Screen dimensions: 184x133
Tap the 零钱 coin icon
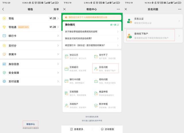click(4, 18)
